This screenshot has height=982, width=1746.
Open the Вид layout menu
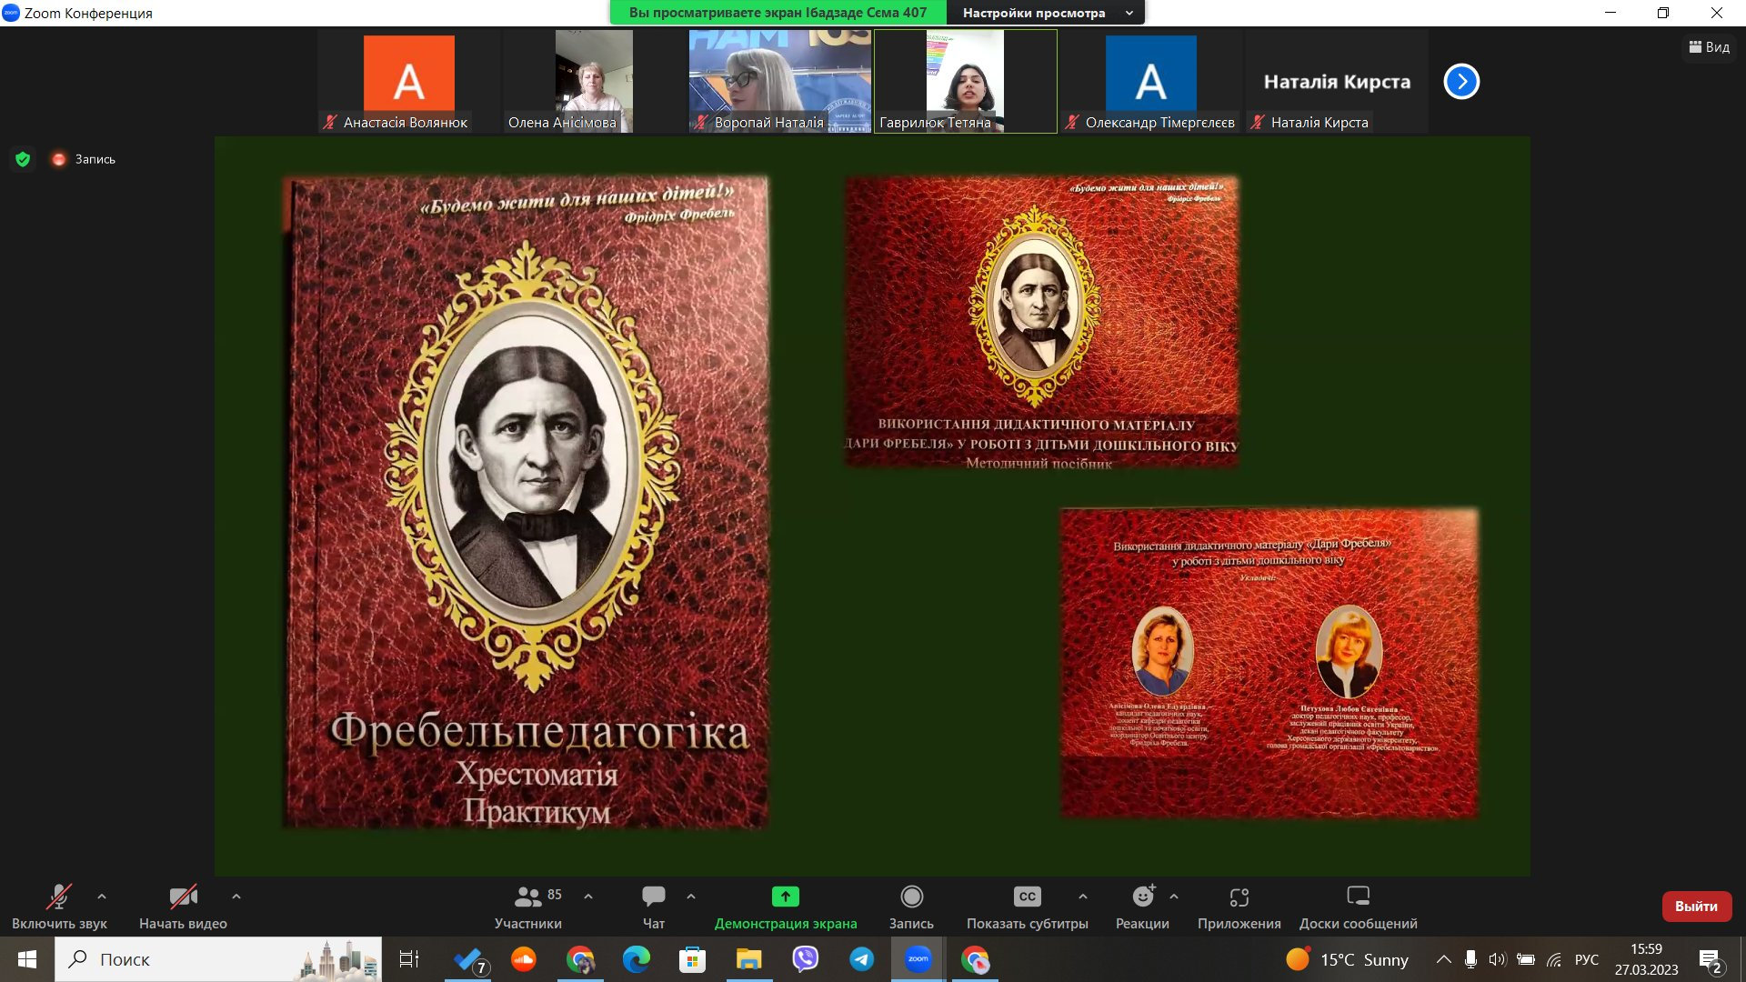point(1709,47)
